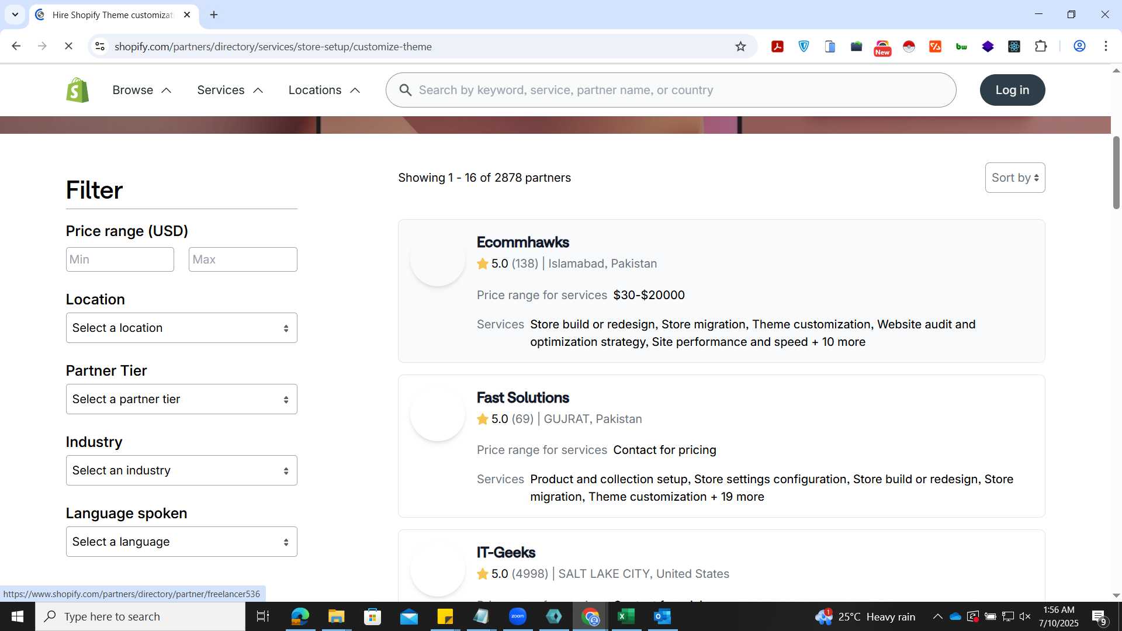Click the Min price field

click(120, 259)
